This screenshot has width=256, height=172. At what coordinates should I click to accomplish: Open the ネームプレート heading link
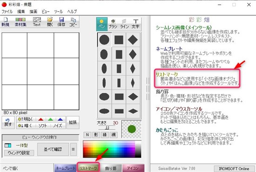169,49
